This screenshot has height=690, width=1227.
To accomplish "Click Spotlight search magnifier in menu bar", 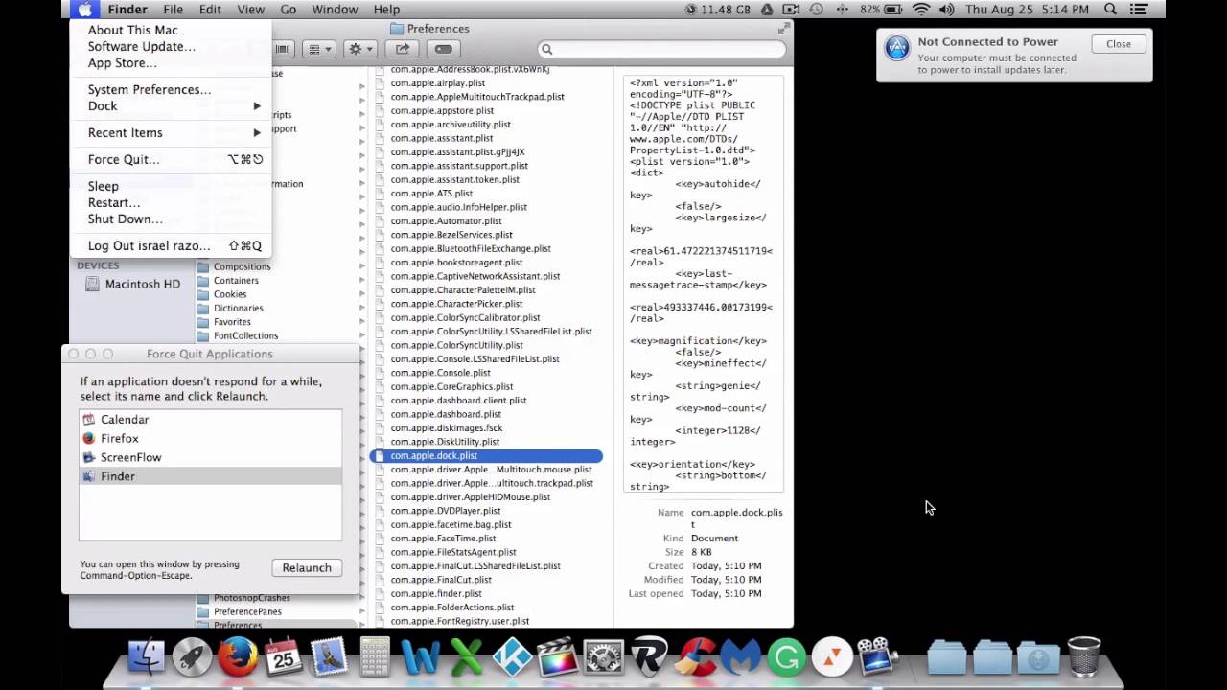I will point(1110,10).
